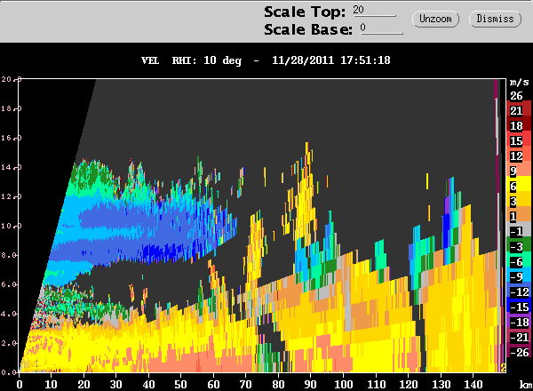Select the -3 m/s green legend swatch
The width and height of the screenshot is (533, 391).
click(x=519, y=244)
